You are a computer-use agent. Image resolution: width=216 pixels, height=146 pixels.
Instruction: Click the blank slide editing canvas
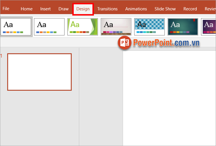pos(169,98)
